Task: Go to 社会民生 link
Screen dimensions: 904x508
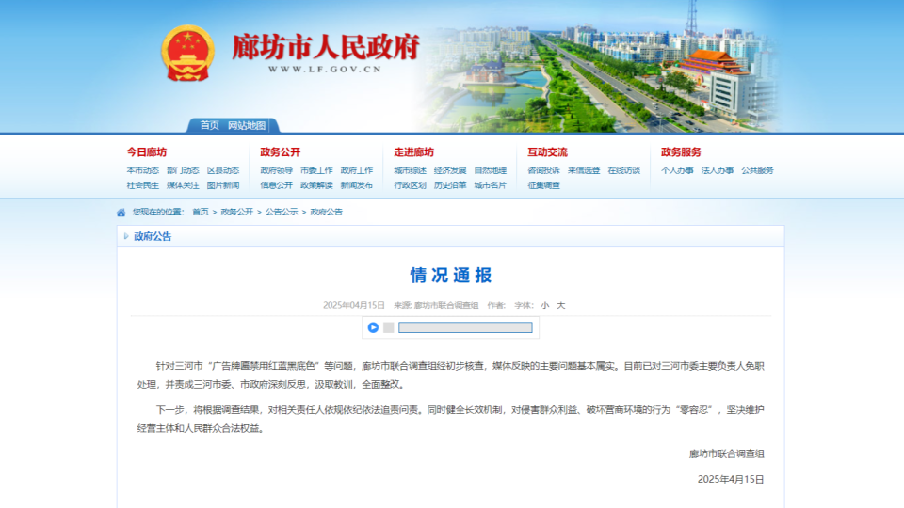Action: click(142, 185)
